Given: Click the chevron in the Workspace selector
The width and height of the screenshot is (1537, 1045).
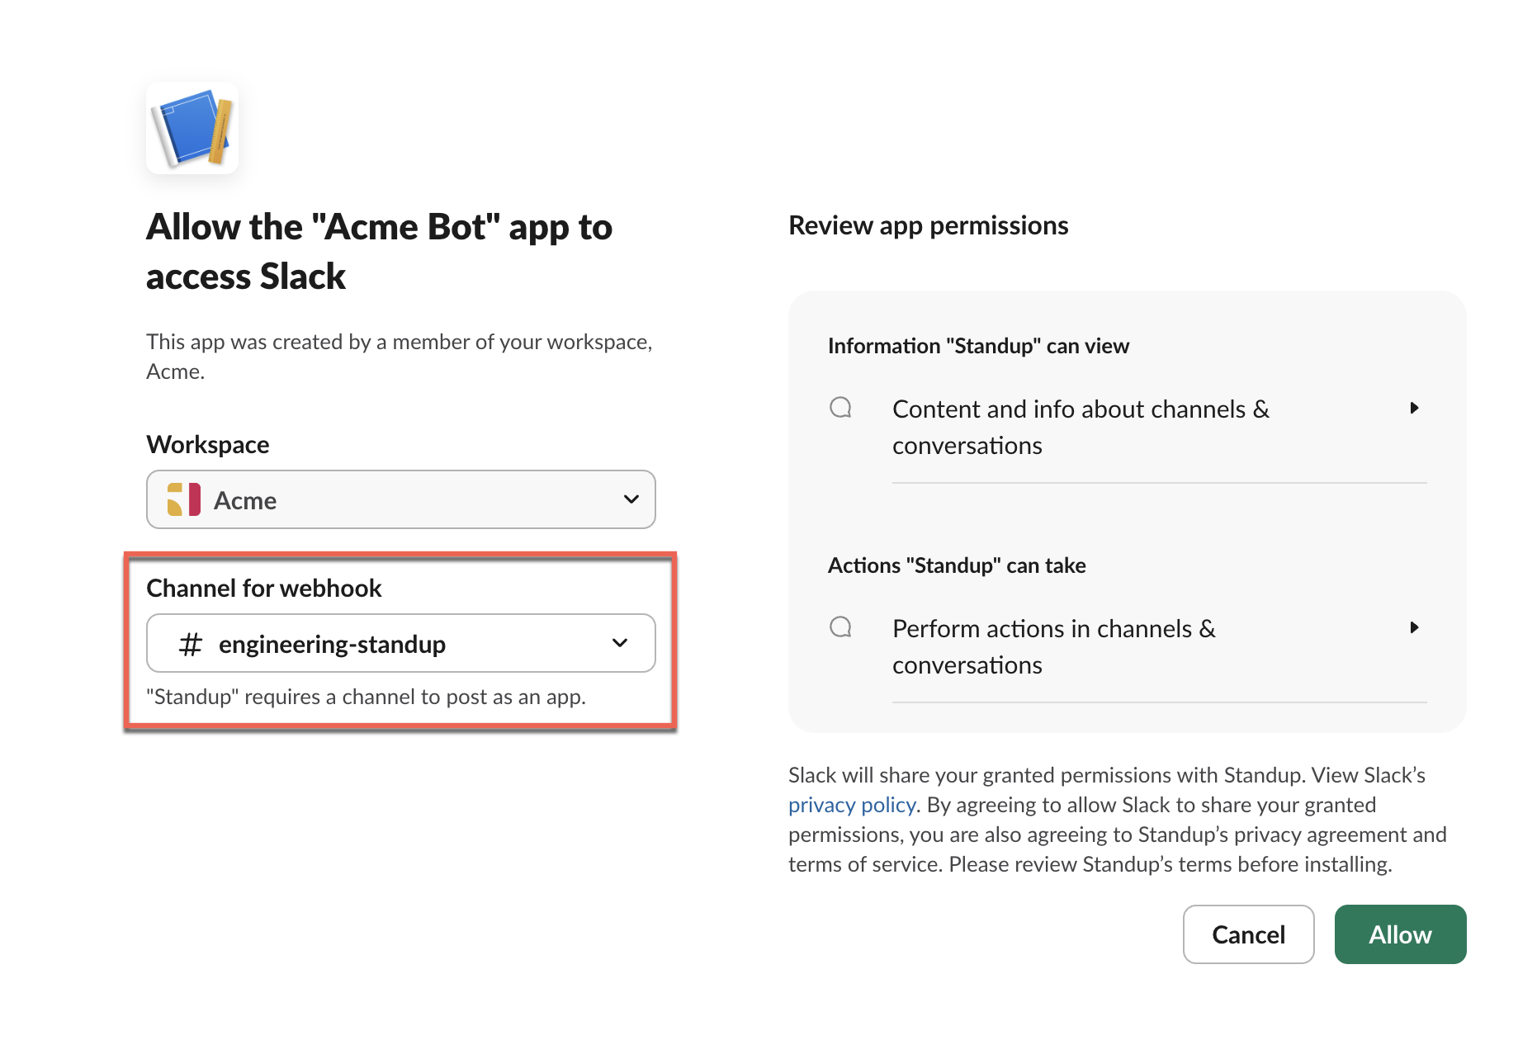Looking at the screenshot, I should pyautogui.click(x=631, y=499).
